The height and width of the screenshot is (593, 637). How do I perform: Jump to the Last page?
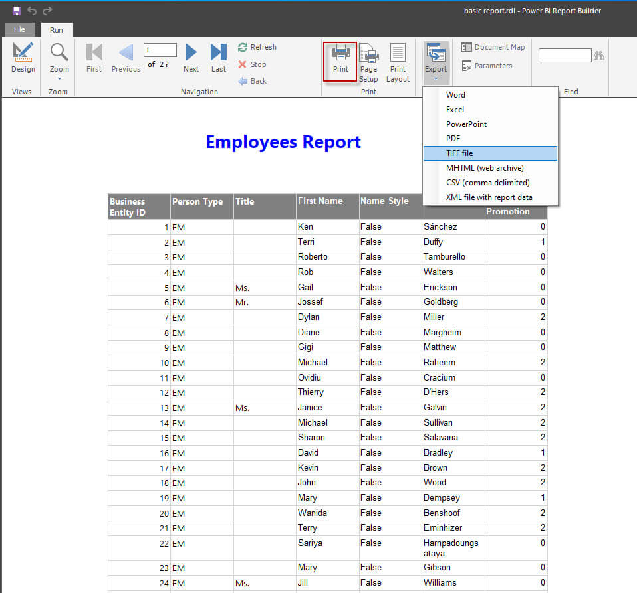tap(218, 58)
